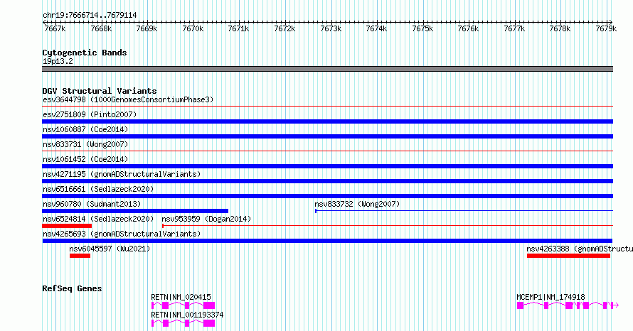Click the RETN|NM_020415 label
Image resolution: width=633 pixels, height=331 pixels.
click(x=181, y=297)
